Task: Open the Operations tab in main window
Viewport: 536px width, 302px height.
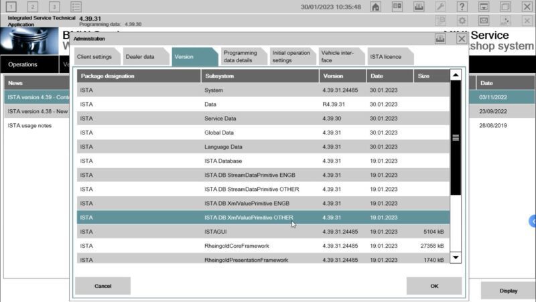Action: pos(29,64)
